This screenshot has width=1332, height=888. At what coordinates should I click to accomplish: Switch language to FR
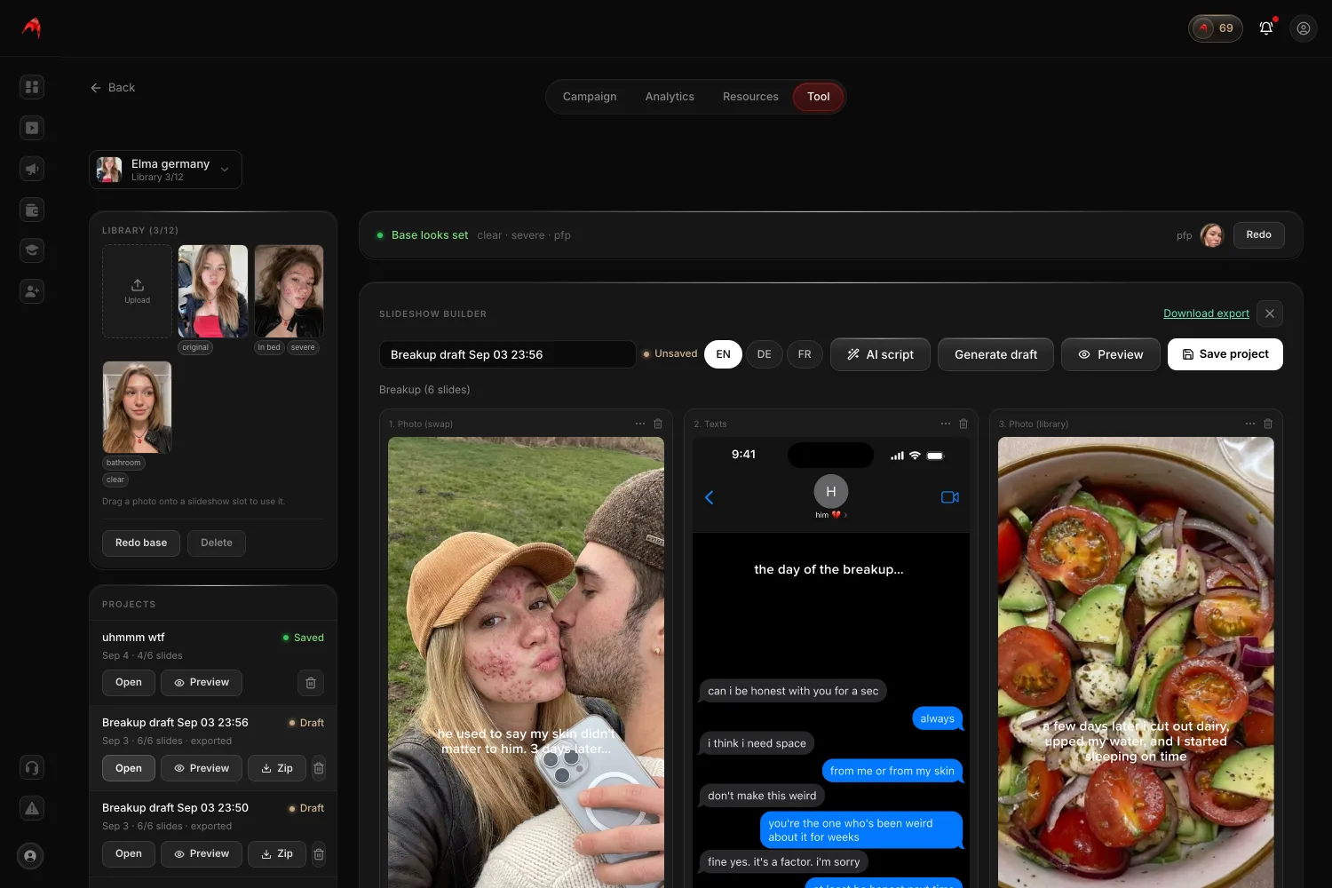(805, 354)
